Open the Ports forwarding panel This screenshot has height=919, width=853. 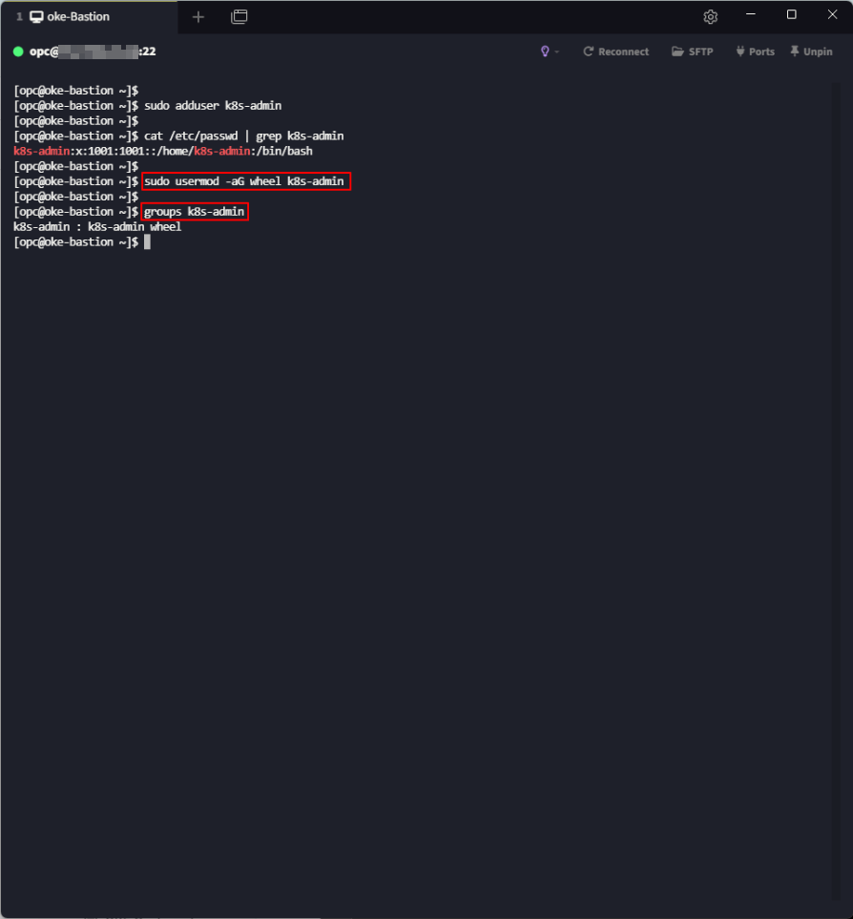pyautogui.click(x=754, y=52)
